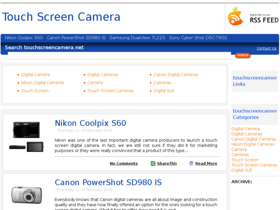Click Search touchscreencamera.net label
Viewport: 280px width, 210px height.
44,47
